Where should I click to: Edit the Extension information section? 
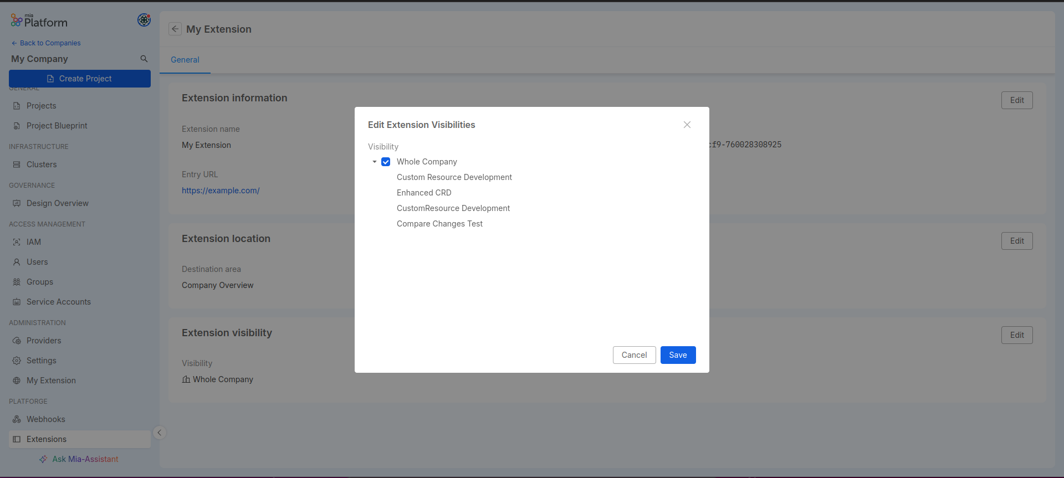click(1017, 100)
